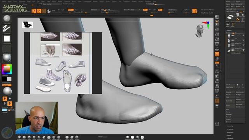Click the Make PolyMesh3D button
Image resolution: width=249 pixels, height=140 pixels.
[238, 4]
